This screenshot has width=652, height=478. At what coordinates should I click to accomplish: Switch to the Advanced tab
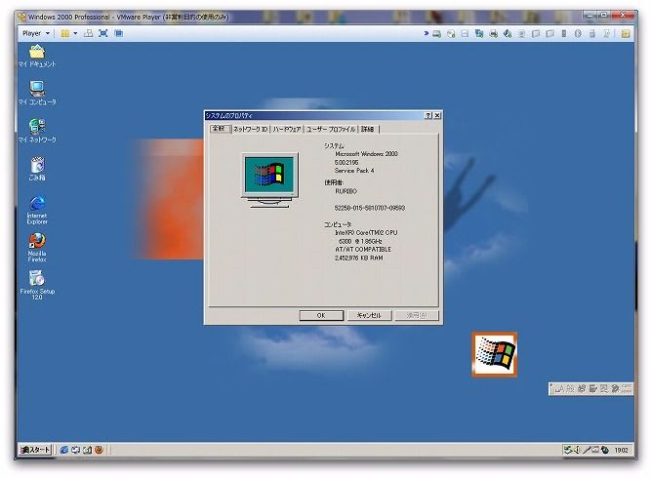367,130
